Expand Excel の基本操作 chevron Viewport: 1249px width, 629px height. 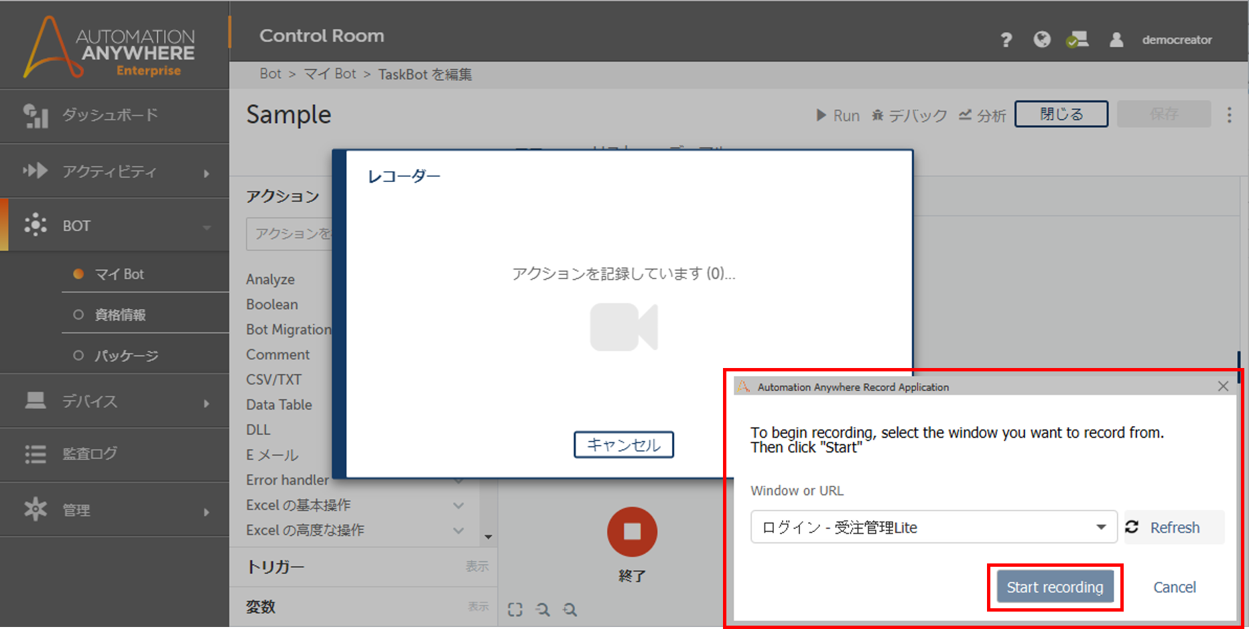click(458, 505)
